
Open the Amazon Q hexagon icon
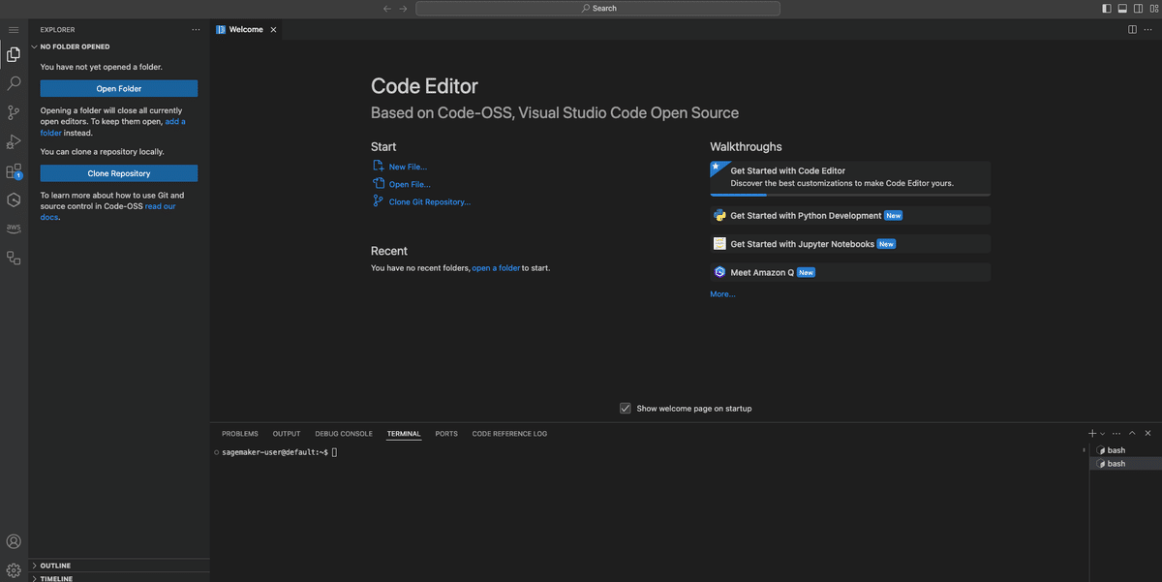tap(14, 200)
